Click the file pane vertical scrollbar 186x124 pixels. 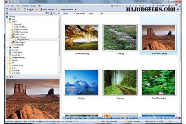click(x=180, y=38)
